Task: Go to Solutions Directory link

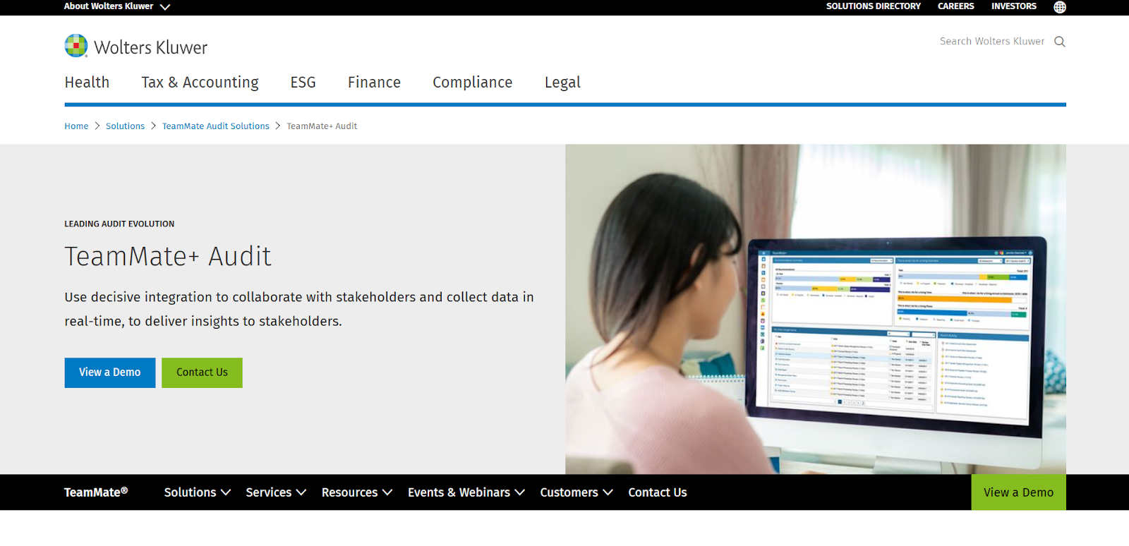Action: 873,6
